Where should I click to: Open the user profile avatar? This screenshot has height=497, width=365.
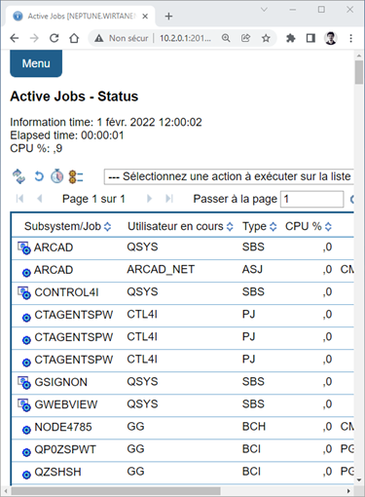pos(331,38)
